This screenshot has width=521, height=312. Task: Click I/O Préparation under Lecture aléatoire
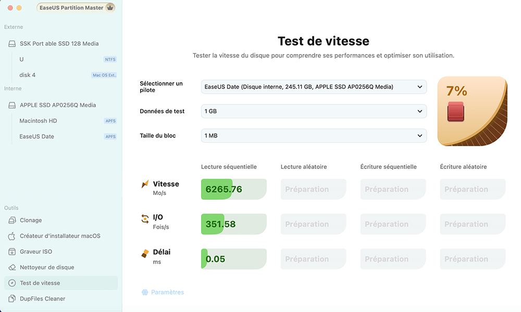313,224
